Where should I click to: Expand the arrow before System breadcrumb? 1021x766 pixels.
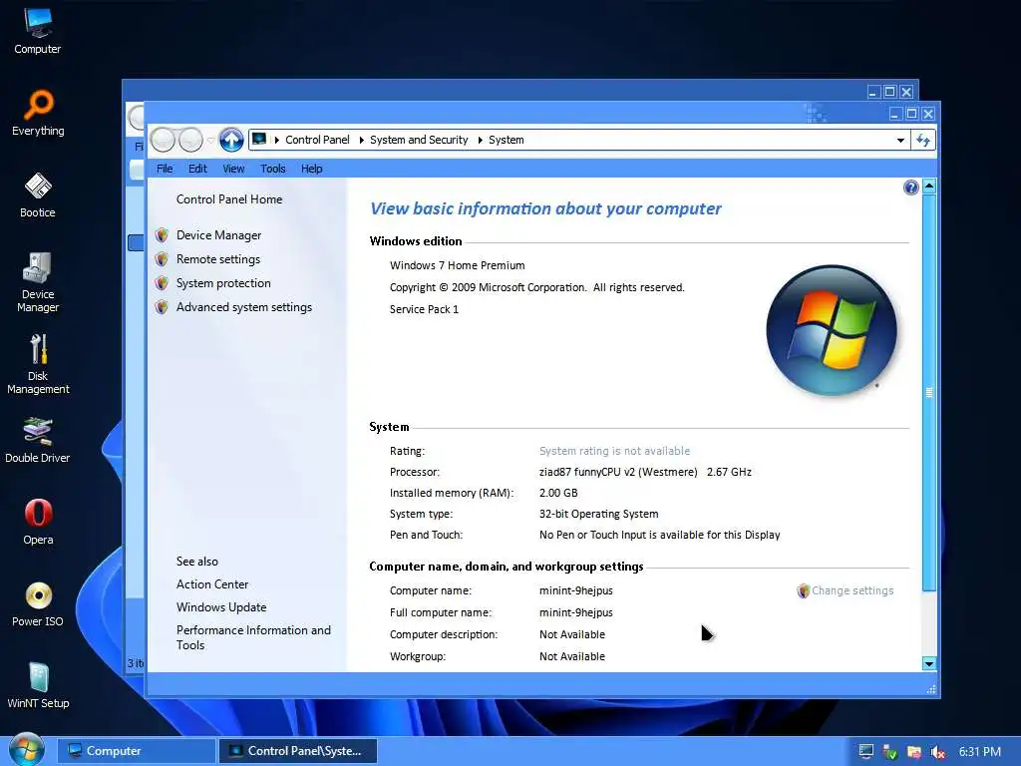[x=480, y=140]
